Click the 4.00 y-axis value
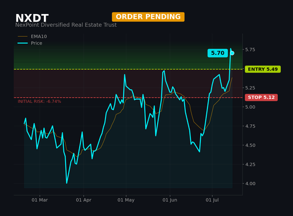Viewport: 293px width, 216px height. click(250, 184)
